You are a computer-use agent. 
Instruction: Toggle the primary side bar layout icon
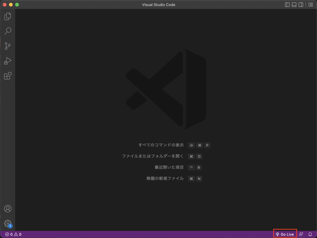pos(287,5)
